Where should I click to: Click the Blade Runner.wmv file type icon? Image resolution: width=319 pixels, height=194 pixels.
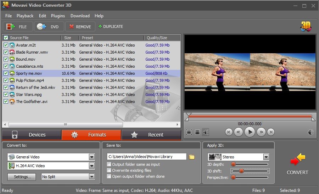pos(12,52)
